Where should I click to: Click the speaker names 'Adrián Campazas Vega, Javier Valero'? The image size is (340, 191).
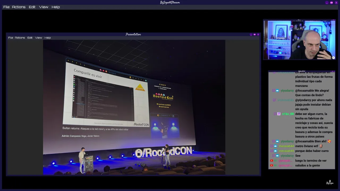[x=80, y=136]
